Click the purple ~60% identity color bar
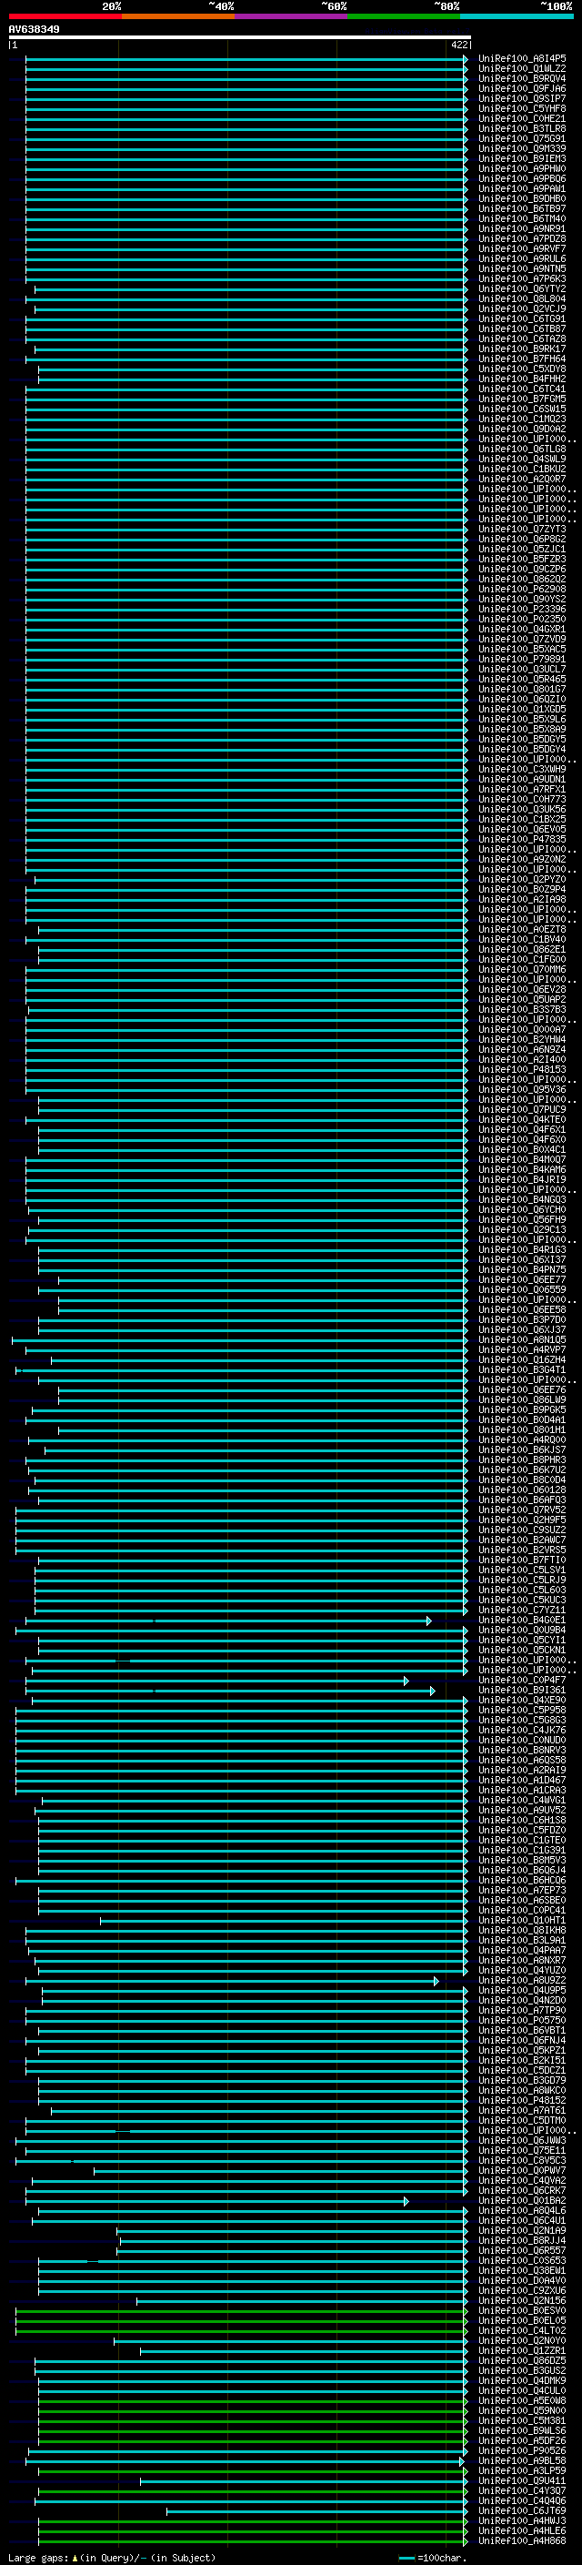This screenshot has width=582, height=2565. tap(292, 16)
